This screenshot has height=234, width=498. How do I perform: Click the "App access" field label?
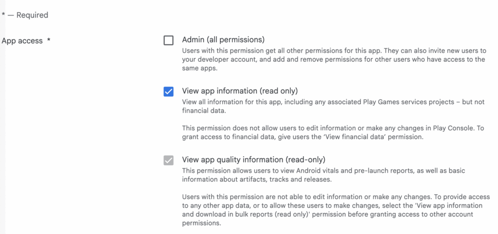[22, 41]
